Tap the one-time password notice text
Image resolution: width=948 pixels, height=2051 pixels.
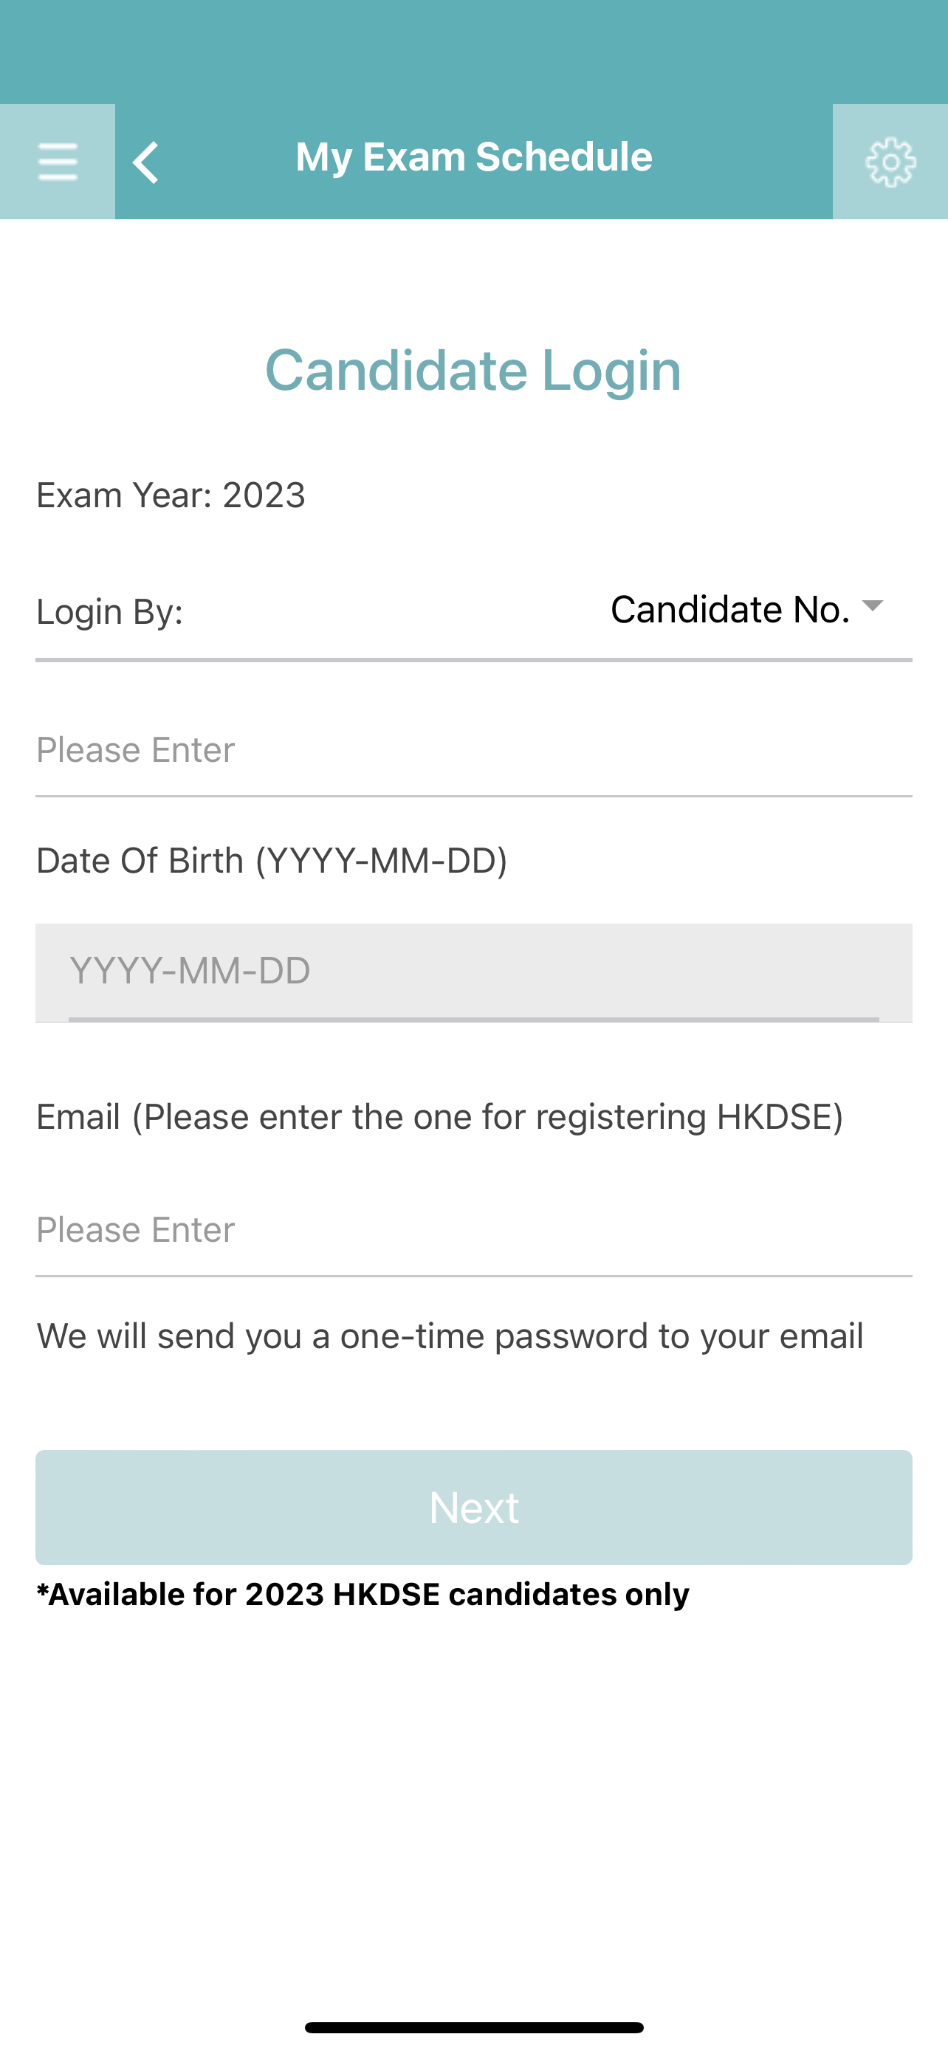(x=450, y=1336)
